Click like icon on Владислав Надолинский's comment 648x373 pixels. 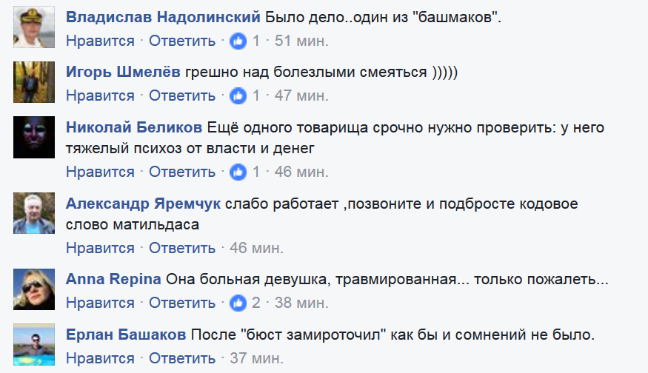pos(238,41)
